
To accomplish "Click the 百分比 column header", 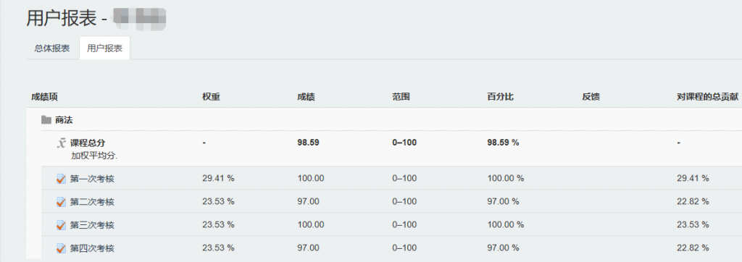I will (x=500, y=97).
